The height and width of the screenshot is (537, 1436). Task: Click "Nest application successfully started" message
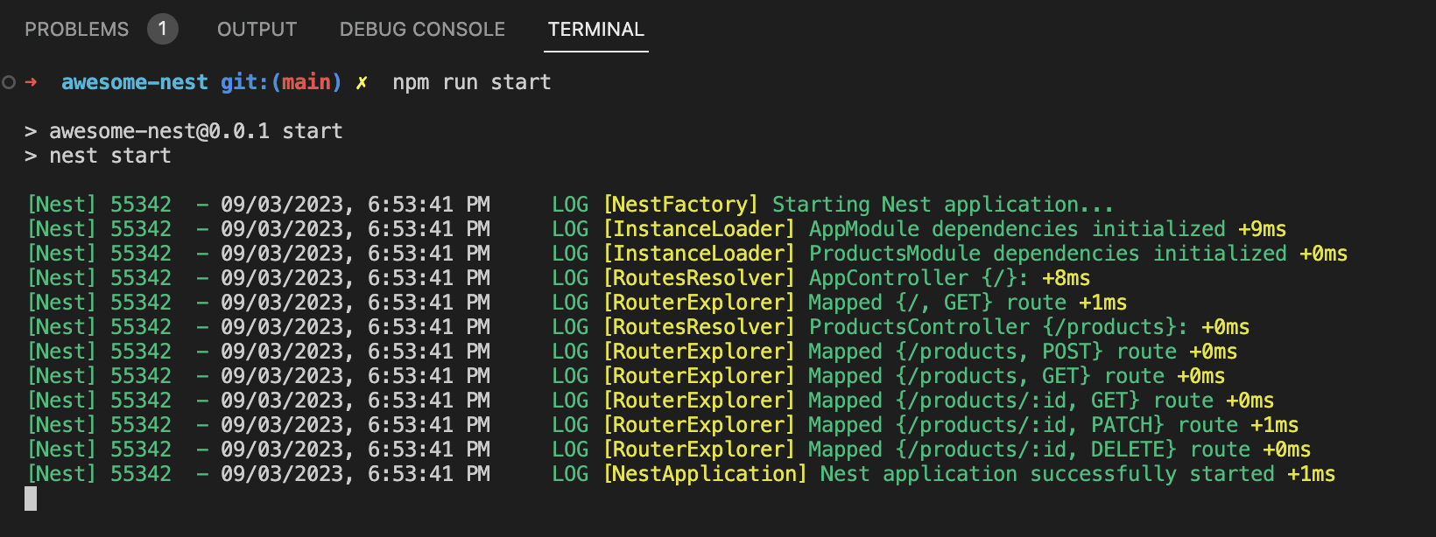click(x=1047, y=474)
